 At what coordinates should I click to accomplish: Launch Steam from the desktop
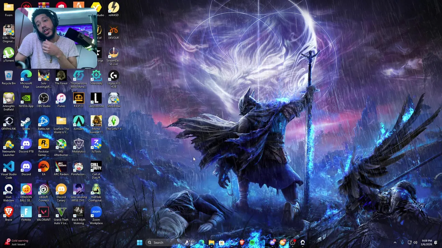[26, 123]
